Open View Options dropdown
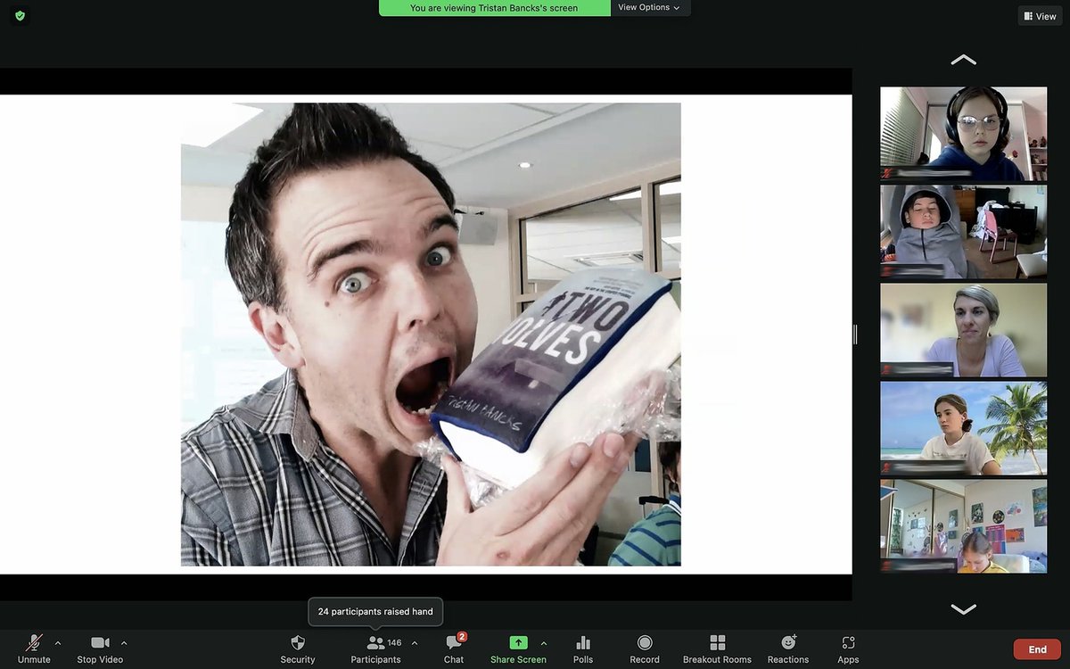 click(650, 7)
